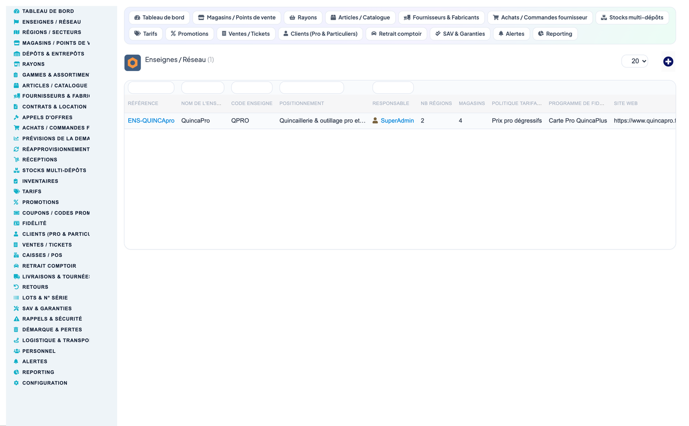This screenshot has width=689, height=426.
Task: Click the warehouse icon beside Dépôts & Entrepôts
Action: 16,54
